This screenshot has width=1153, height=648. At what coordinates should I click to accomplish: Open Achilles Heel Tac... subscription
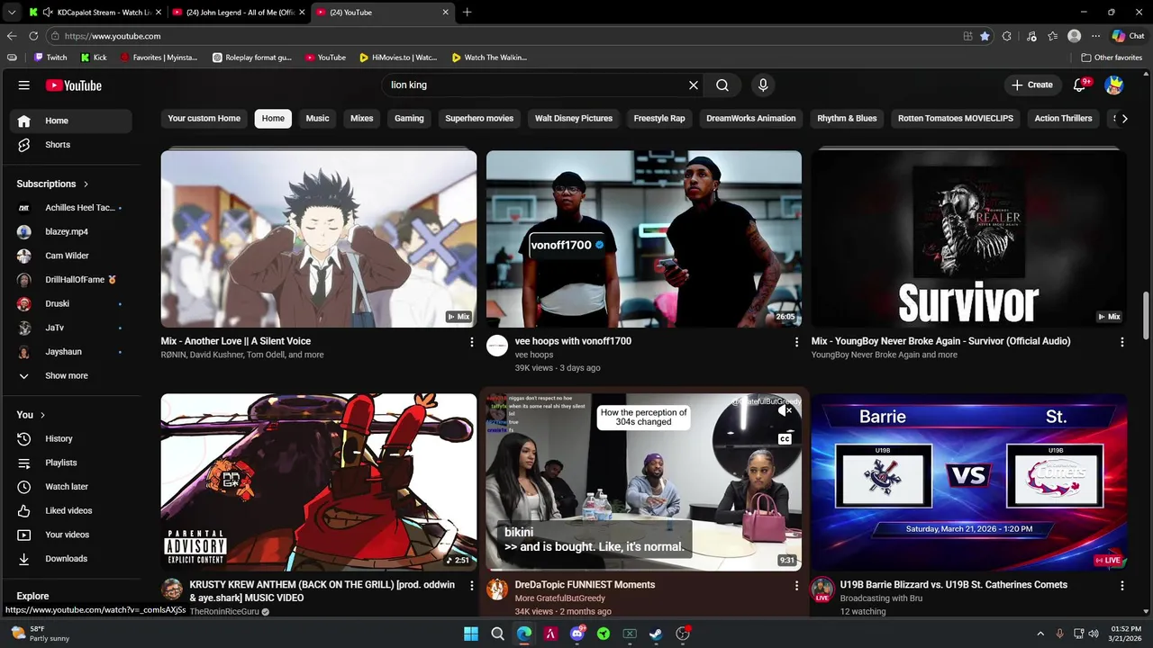tap(71, 208)
